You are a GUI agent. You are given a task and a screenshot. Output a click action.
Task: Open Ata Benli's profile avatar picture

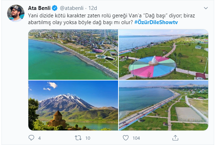[16, 13]
